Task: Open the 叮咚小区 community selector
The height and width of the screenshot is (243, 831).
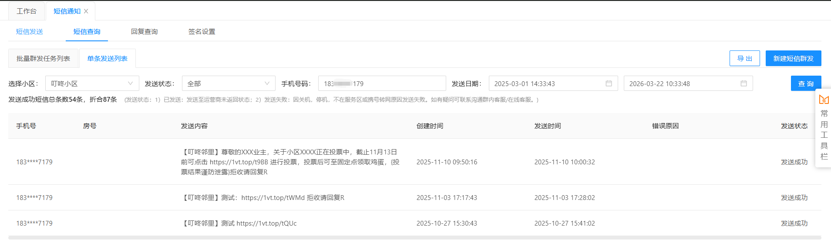Action: pyautogui.click(x=87, y=83)
